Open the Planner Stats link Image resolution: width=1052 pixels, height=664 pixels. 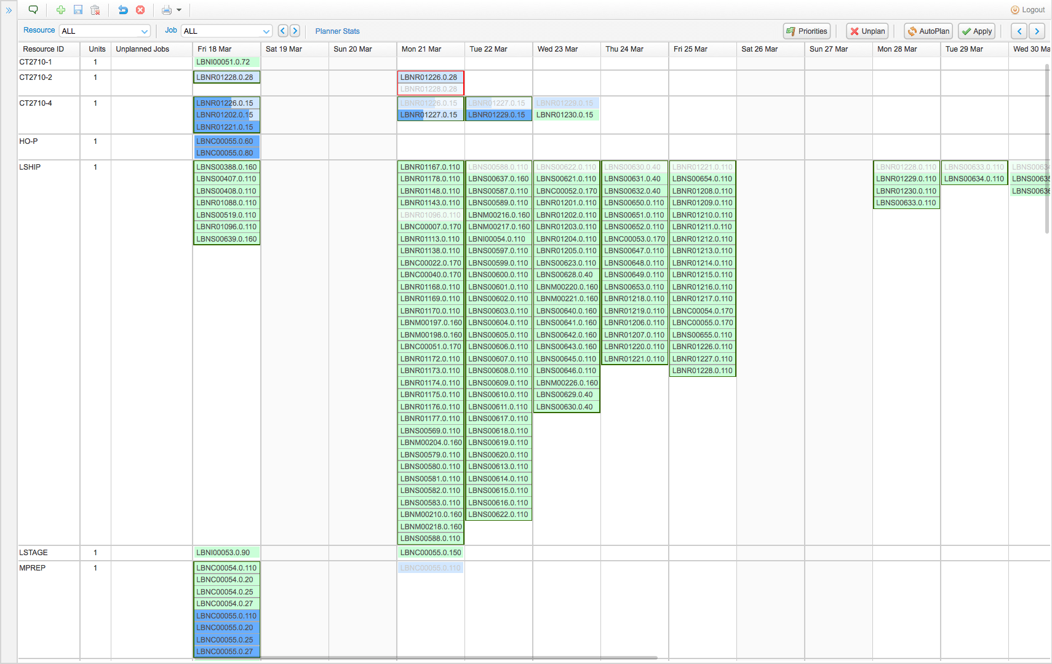click(x=337, y=31)
